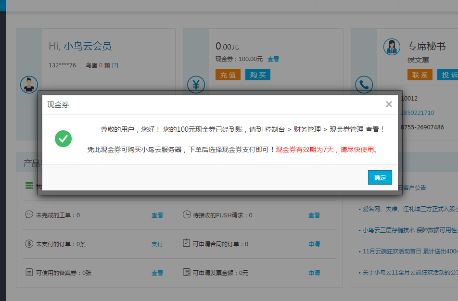Image resolution: width=458 pixels, height=301 pixels.
Task: Click the document 可使用的备案券 icon
Action: point(29,272)
